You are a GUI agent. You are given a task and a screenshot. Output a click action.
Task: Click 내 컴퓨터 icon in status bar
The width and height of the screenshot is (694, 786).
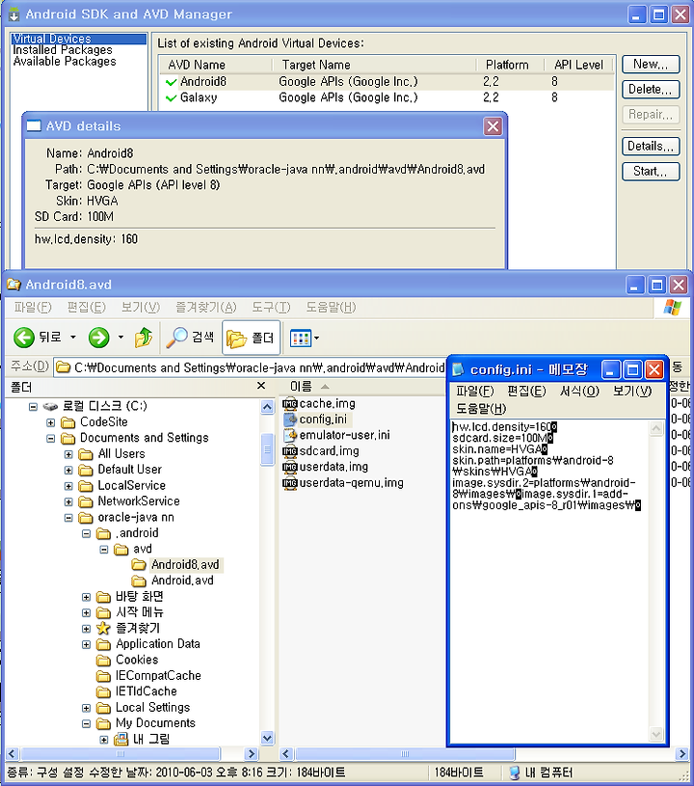point(514,772)
